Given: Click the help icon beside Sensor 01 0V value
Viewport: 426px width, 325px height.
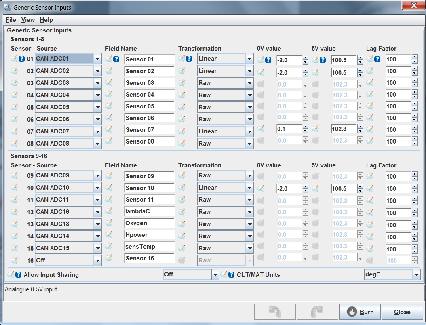Looking at the screenshot, I should [268, 59].
